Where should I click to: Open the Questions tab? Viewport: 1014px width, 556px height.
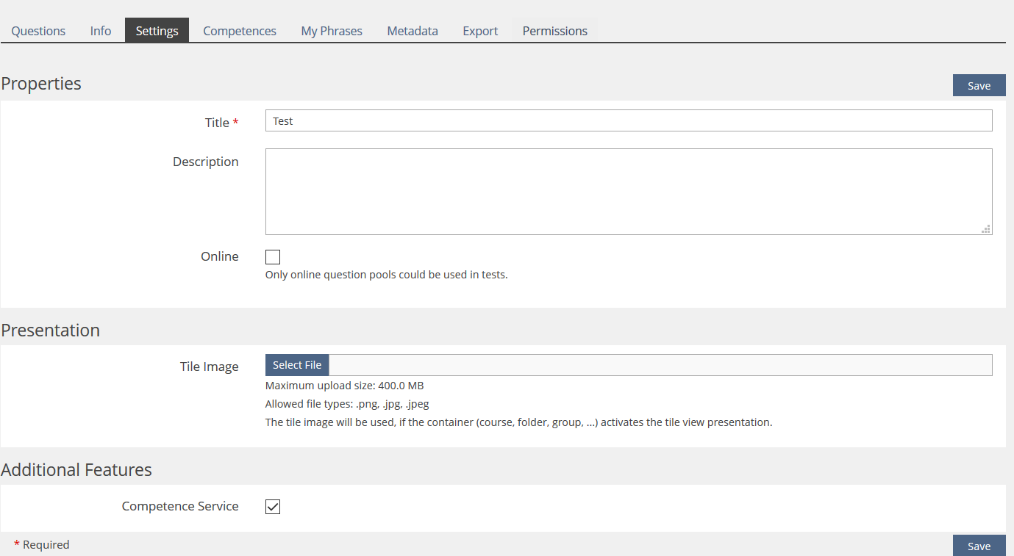(38, 31)
